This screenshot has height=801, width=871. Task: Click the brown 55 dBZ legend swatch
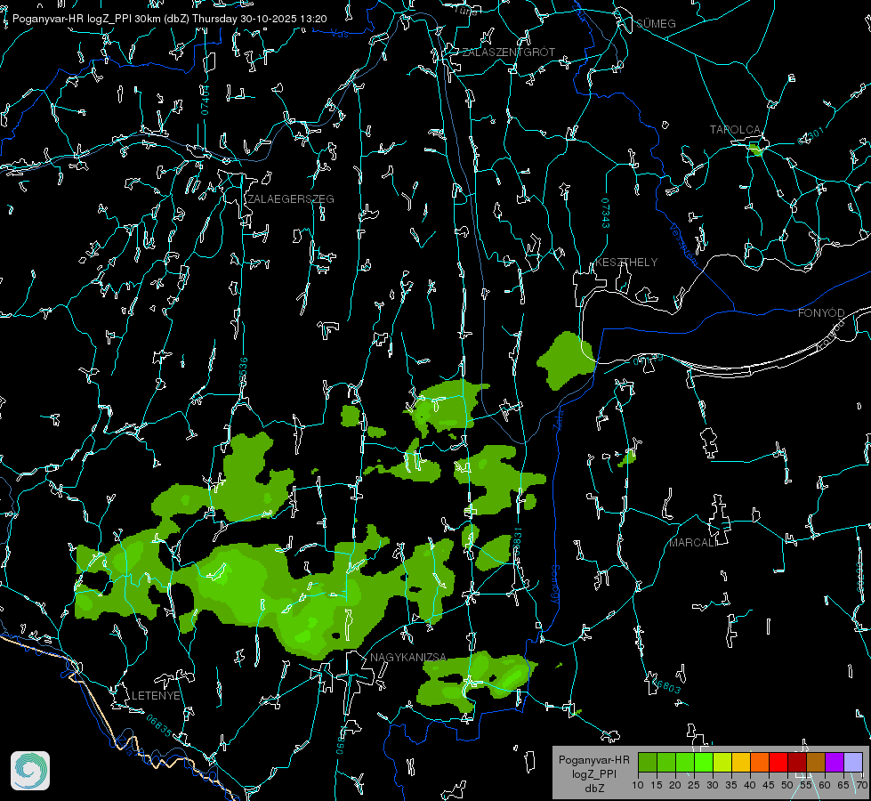point(816,762)
